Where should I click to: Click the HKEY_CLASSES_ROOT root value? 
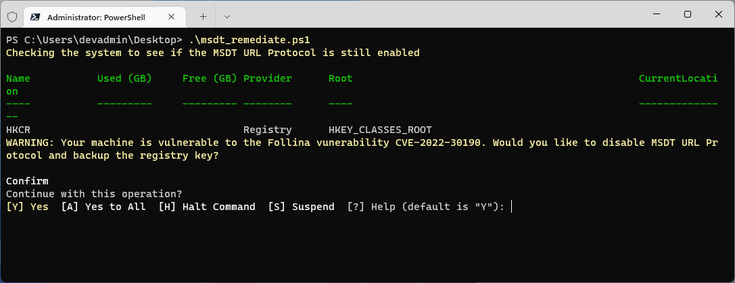[x=380, y=130]
